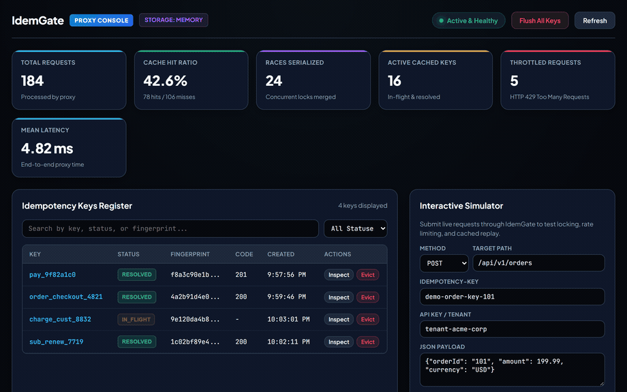The image size is (627, 392).
Task: Click the KEY column header
Action: click(x=35, y=254)
